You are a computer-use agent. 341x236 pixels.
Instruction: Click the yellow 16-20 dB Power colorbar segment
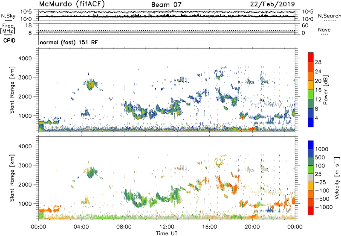311,85
